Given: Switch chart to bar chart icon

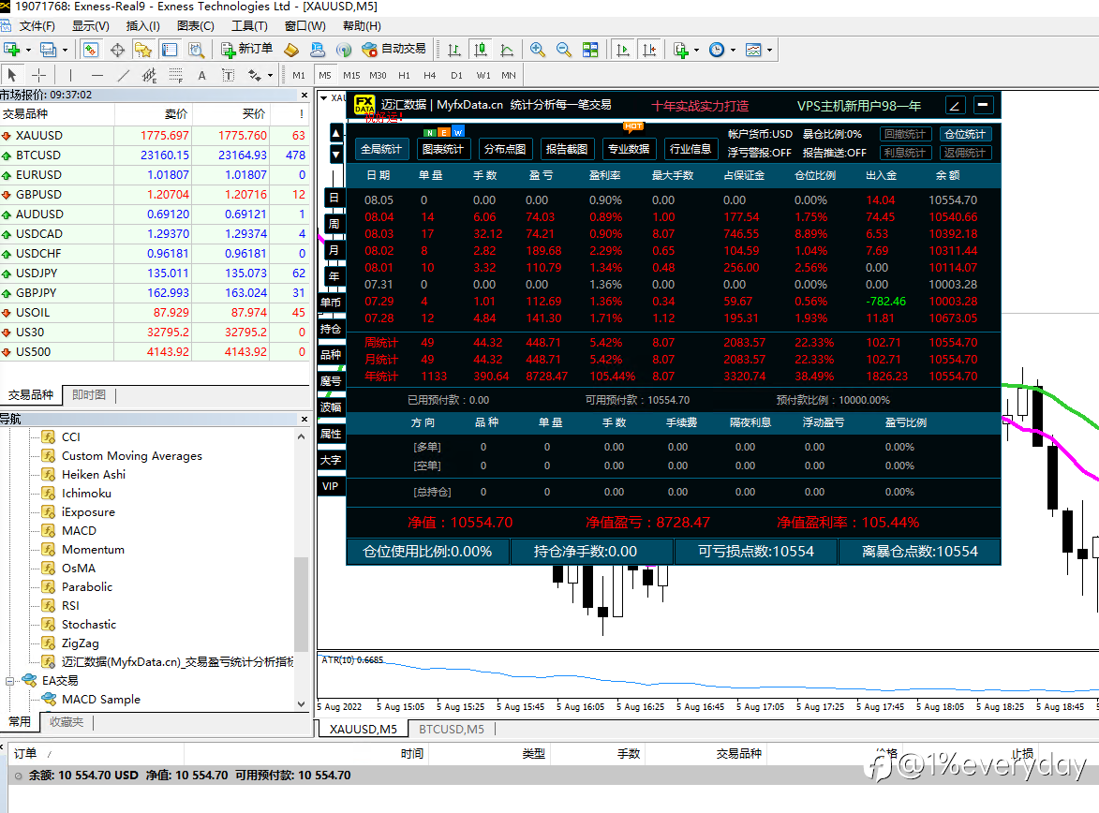Looking at the screenshot, I should (454, 50).
